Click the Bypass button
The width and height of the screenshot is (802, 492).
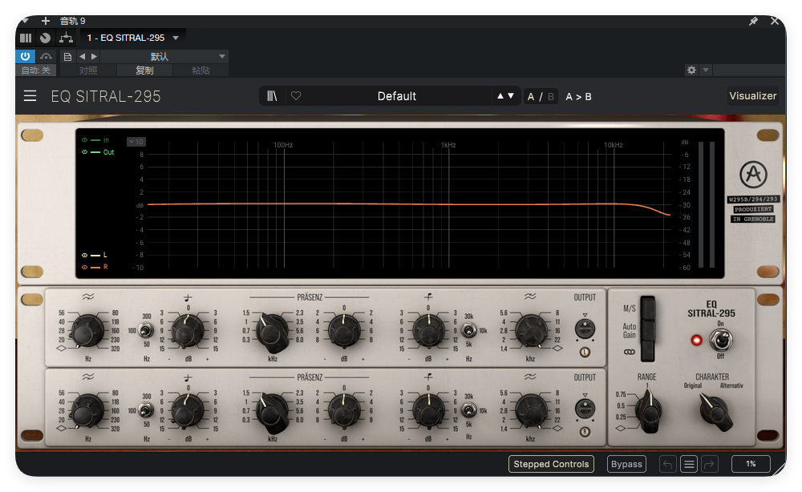tap(626, 464)
